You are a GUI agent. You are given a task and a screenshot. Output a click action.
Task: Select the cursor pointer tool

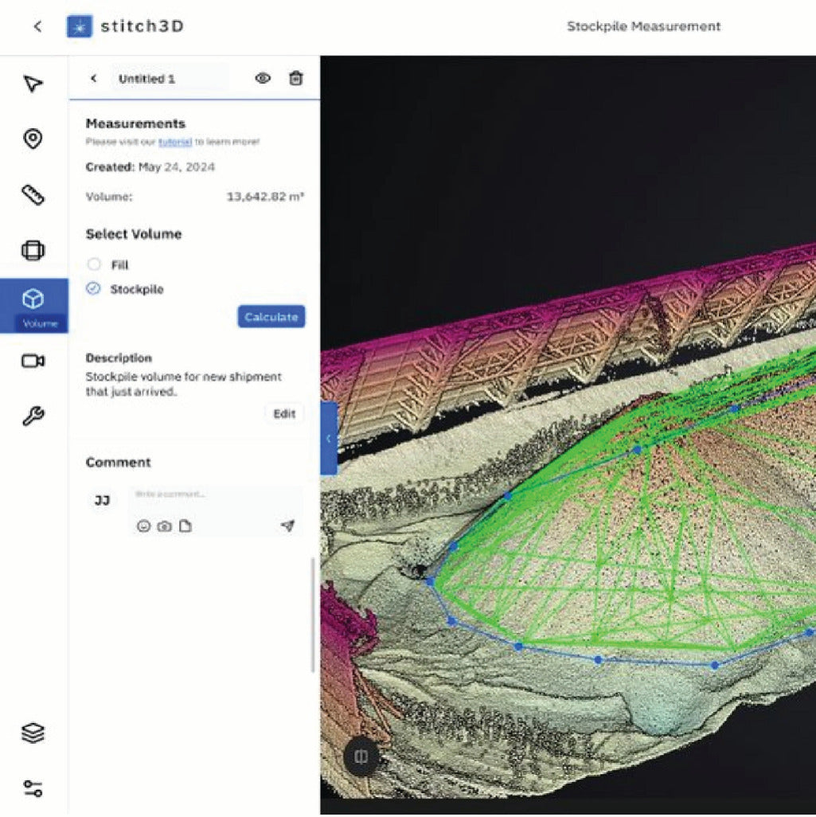pos(33,84)
